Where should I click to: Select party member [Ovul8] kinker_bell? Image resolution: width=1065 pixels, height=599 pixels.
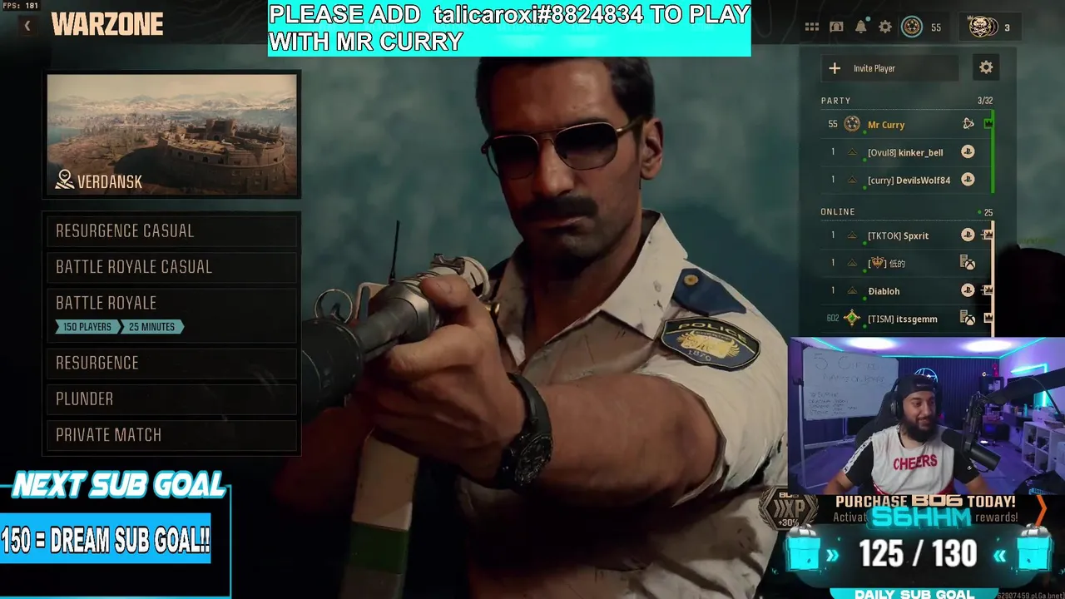tap(906, 152)
